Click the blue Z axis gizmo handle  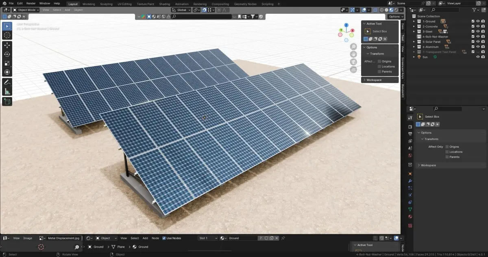(346, 25)
